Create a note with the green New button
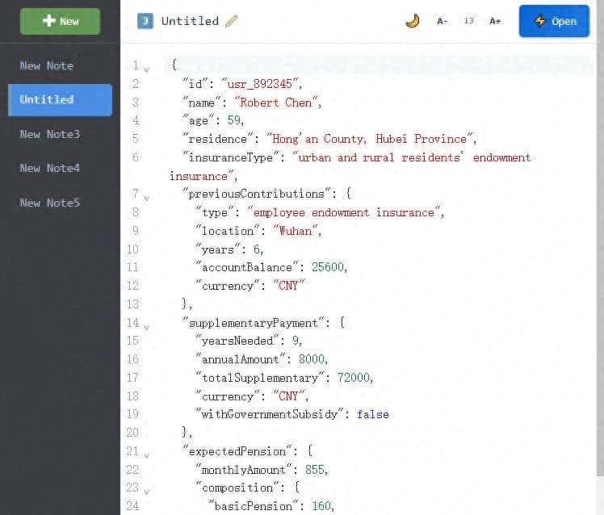The width and height of the screenshot is (604, 515). pos(60,21)
